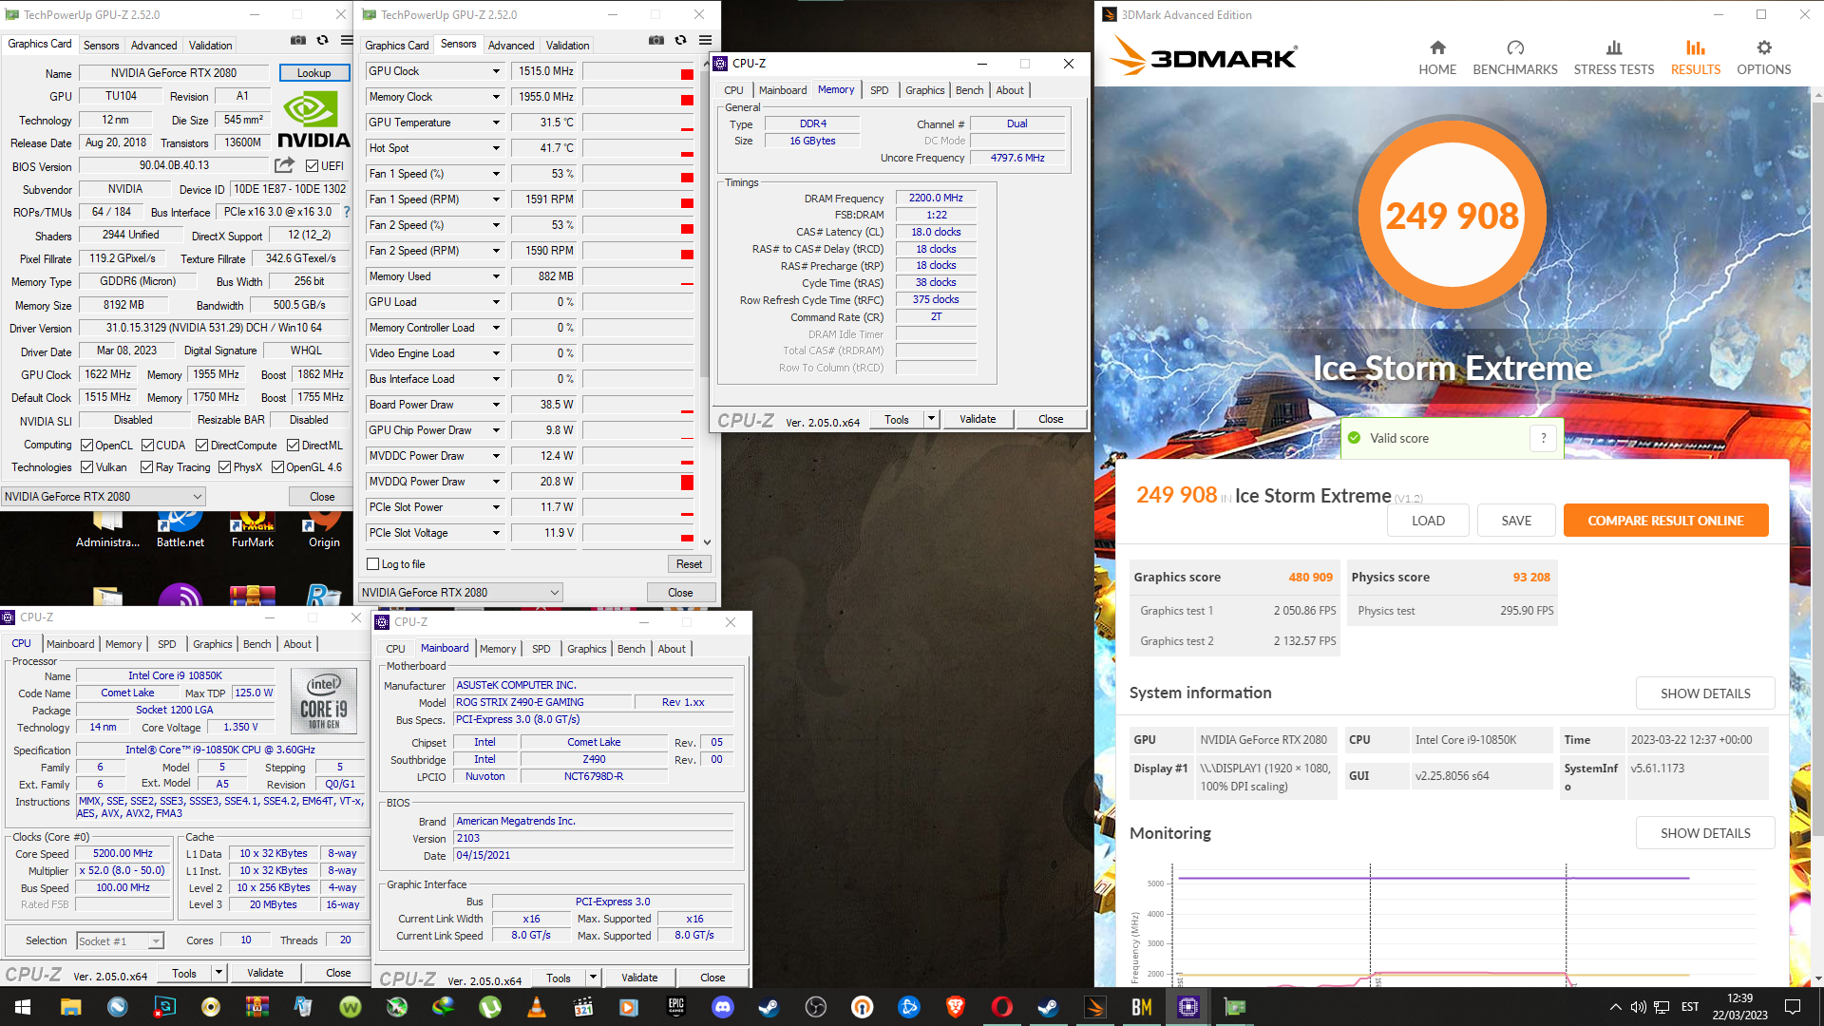Expand the Board Power Draw sensor dropdown
Image resolution: width=1824 pixels, height=1026 pixels.
[495, 405]
